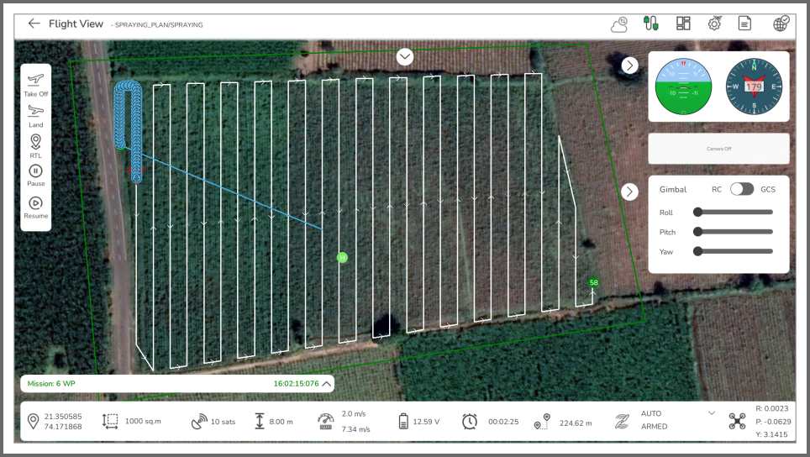Viewport: 810px width, 457px height.
Task: Click the green connection plug icon
Action: click(x=650, y=23)
